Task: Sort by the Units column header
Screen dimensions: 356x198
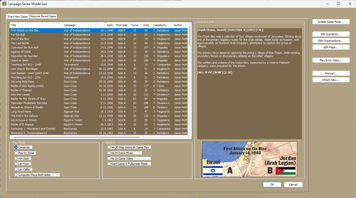Action: pyautogui.click(x=146, y=25)
